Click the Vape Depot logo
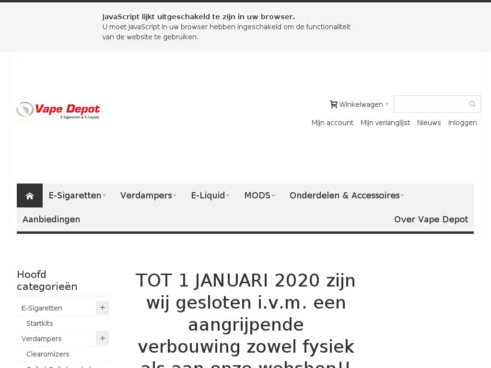 pyautogui.click(x=58, y=110)
